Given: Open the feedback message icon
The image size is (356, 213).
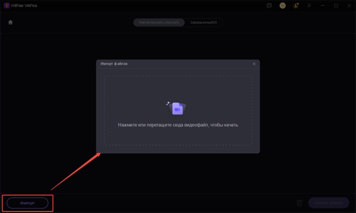Looking at the screenshot, I should (x=269, y=6).
